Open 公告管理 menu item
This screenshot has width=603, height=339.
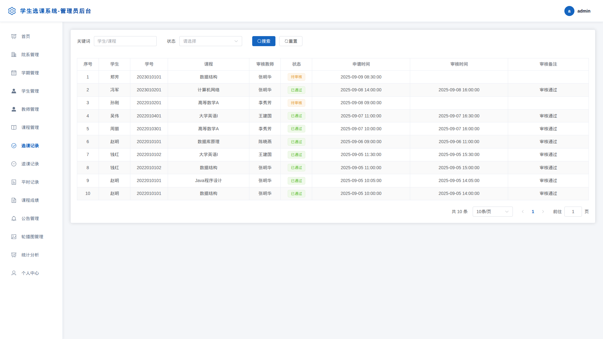(x=31, y=218)
